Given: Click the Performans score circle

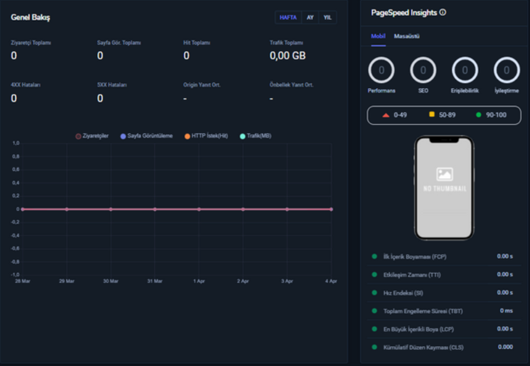Looking at the screenshot, I should [381, 70].
